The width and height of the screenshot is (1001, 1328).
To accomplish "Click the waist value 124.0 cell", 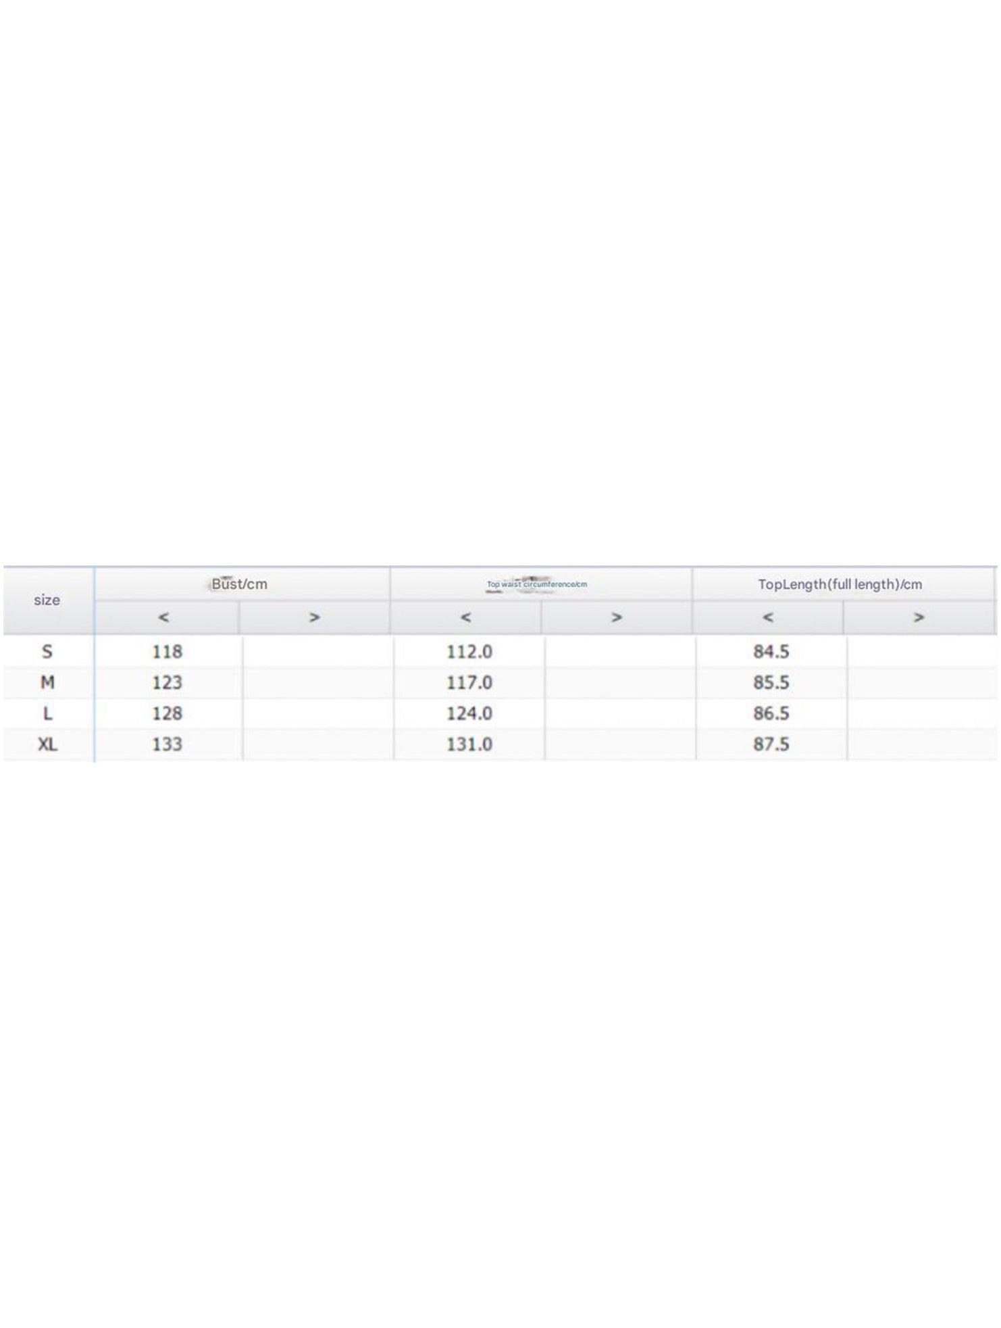I will point(469,714).
